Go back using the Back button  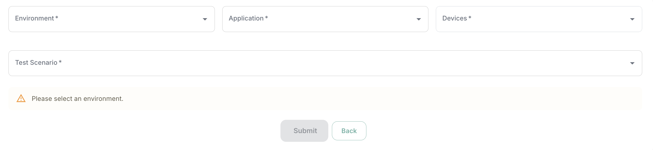coord(349,131)
